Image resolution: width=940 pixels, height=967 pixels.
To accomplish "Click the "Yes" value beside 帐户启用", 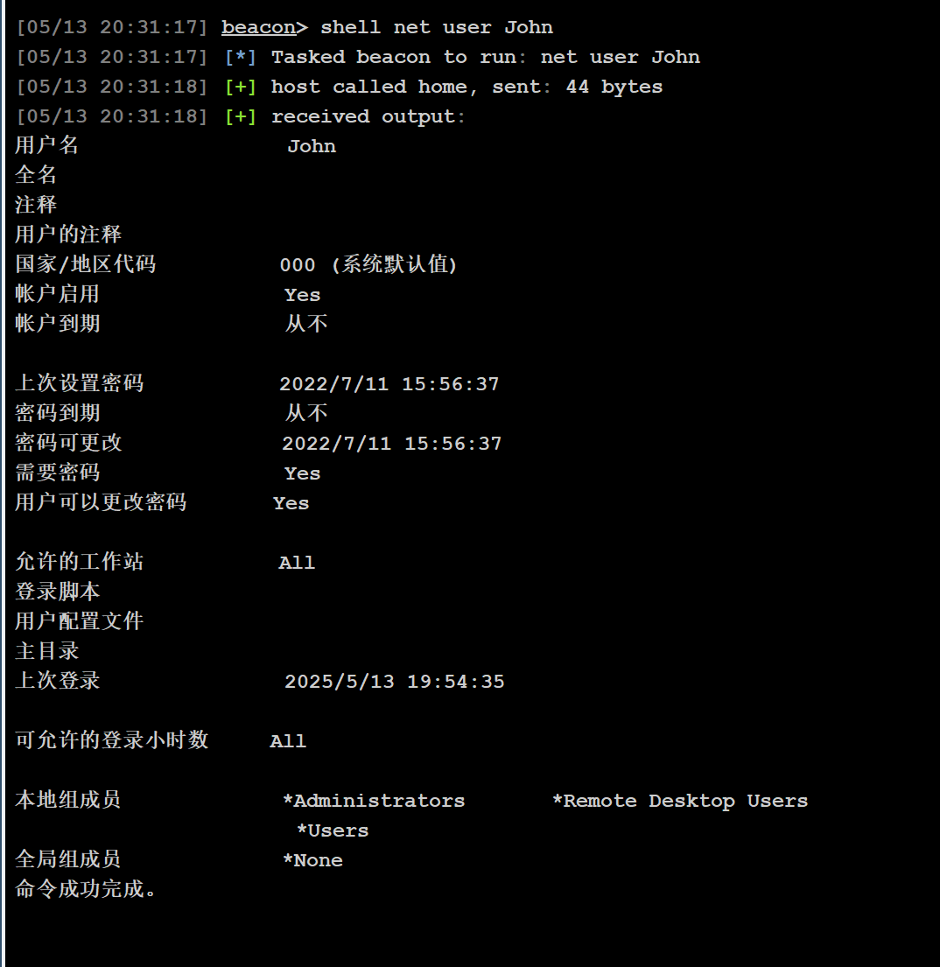I will (302, 295).
